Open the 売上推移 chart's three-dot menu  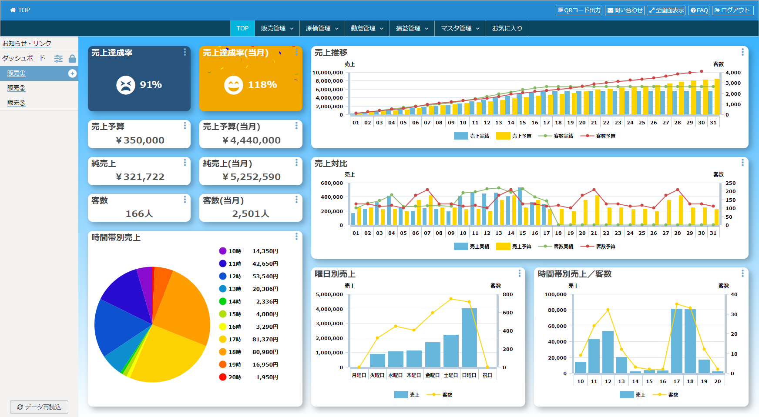click(742, 52)
